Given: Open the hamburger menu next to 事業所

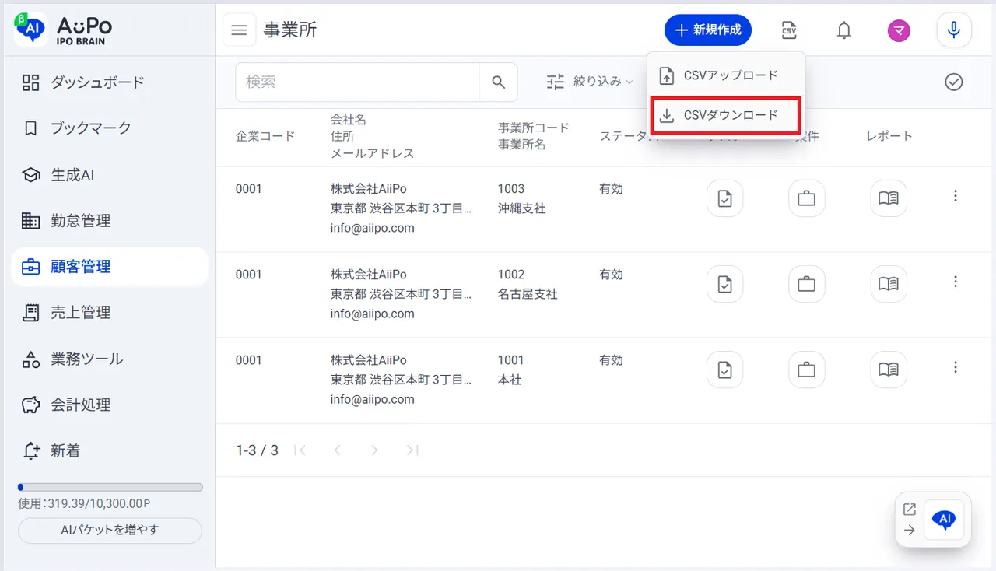Looking at the screenshot, I should pos(240,30).
